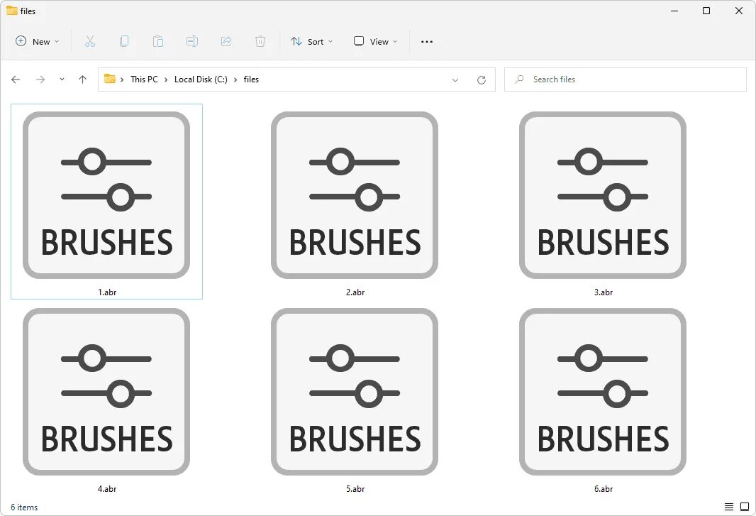Open the See more ellipsis menu
This screenshot has width=756, height=516.
click(427, 41)
